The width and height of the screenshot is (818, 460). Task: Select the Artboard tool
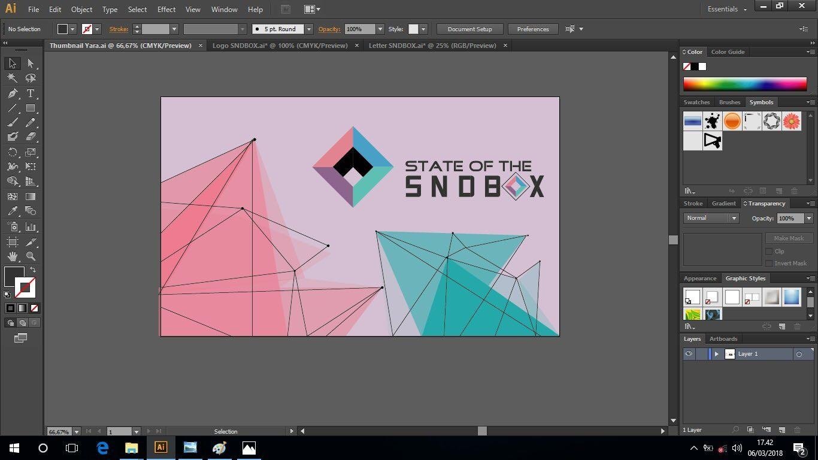point(12,242)
